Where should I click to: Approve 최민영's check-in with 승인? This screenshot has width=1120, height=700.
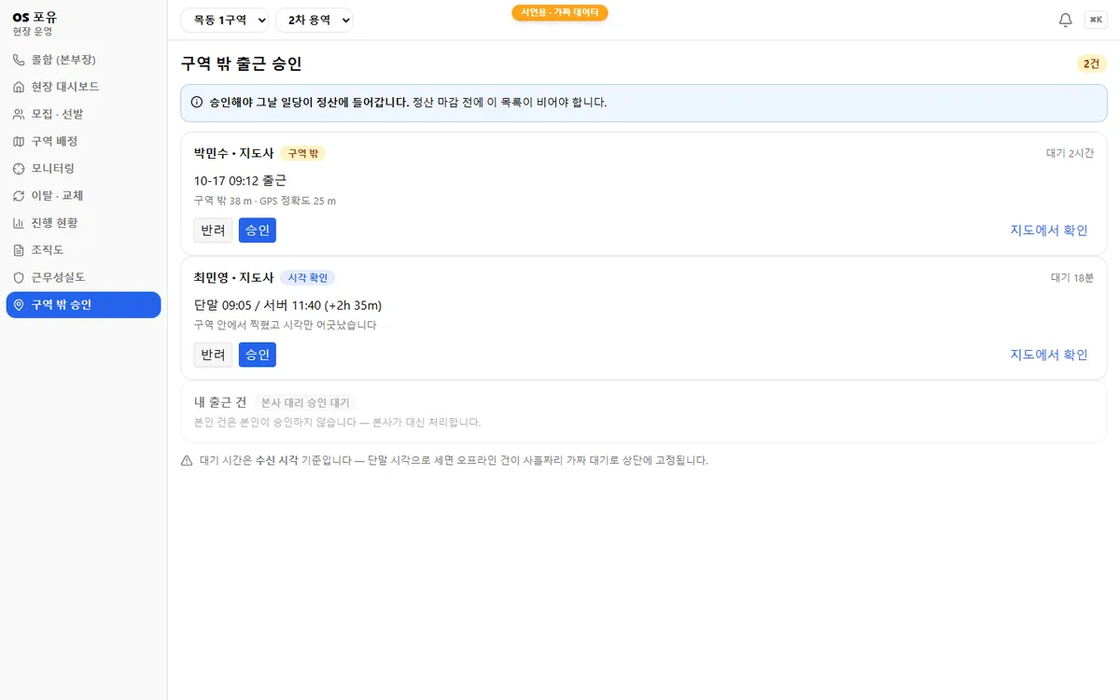click(x=258, y=355)
